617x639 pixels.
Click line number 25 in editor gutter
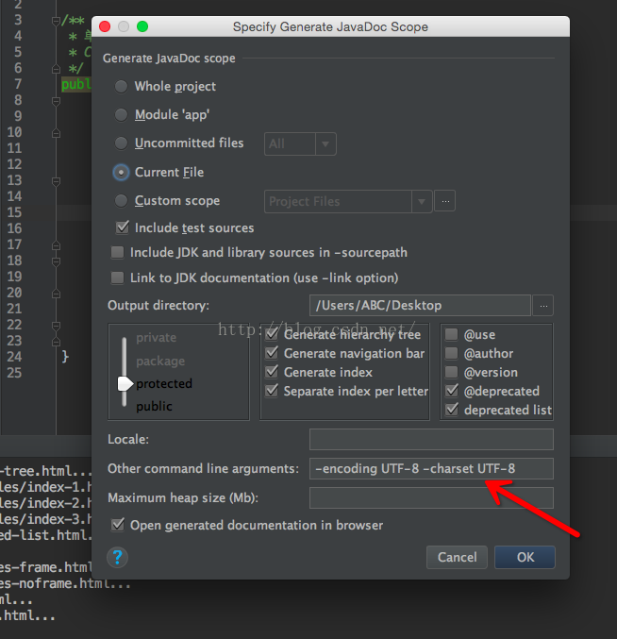tap(14, 373)
